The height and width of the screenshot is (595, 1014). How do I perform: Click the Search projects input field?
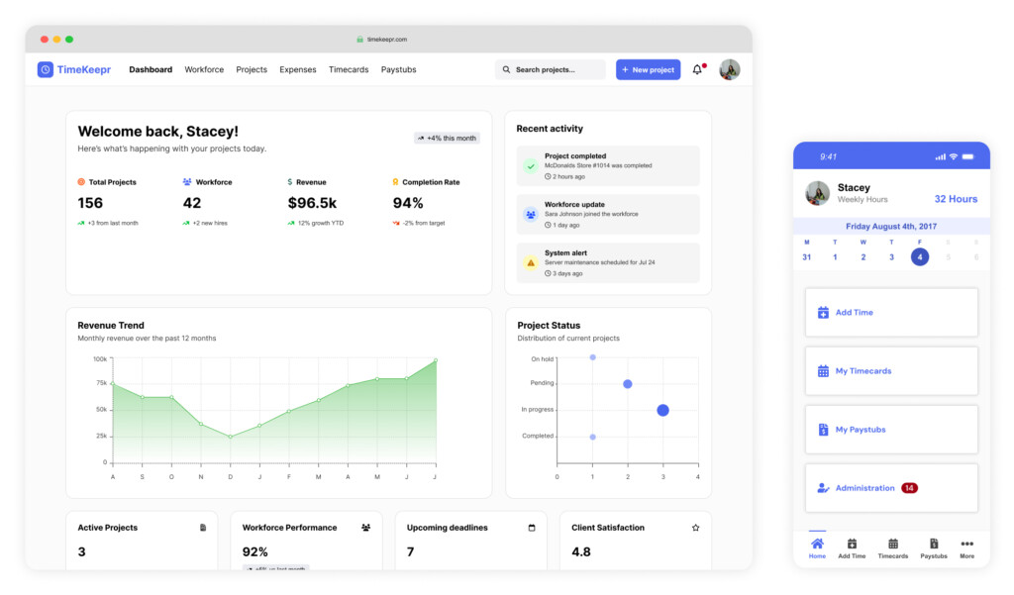[x=551, y=70]
